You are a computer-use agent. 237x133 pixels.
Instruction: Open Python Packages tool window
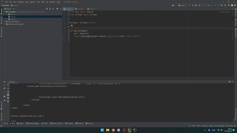33,123
